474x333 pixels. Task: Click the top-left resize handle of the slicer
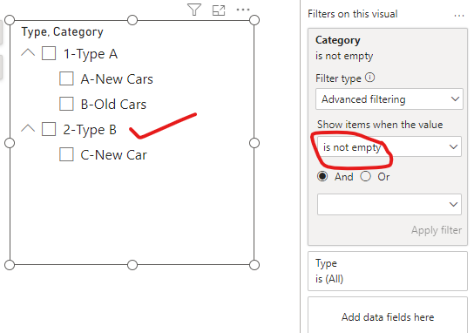tap(10, 20)
